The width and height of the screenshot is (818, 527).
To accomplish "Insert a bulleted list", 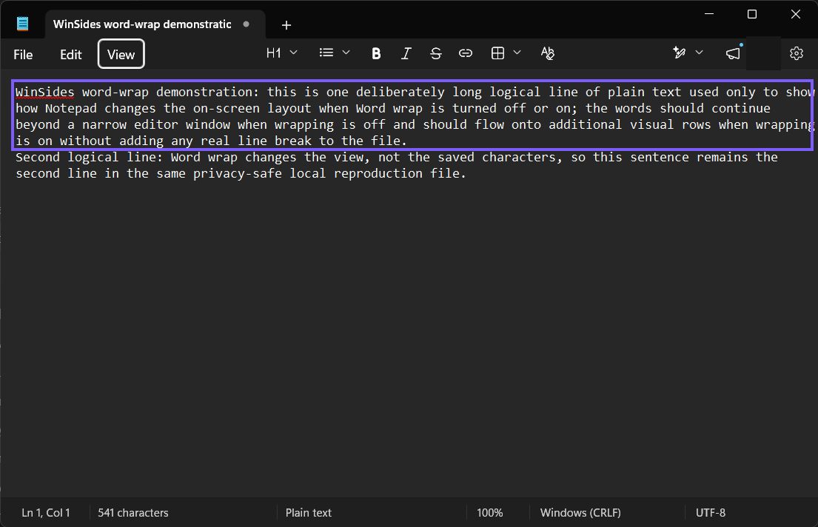I will (x=326, y=53).
